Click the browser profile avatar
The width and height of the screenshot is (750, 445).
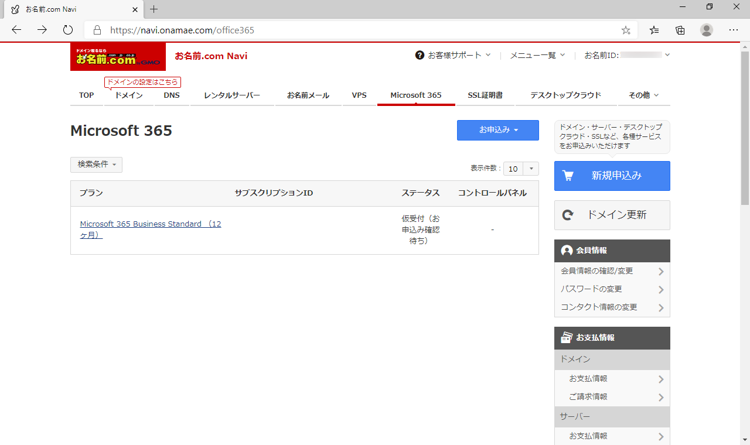click(x=707, y=30)
